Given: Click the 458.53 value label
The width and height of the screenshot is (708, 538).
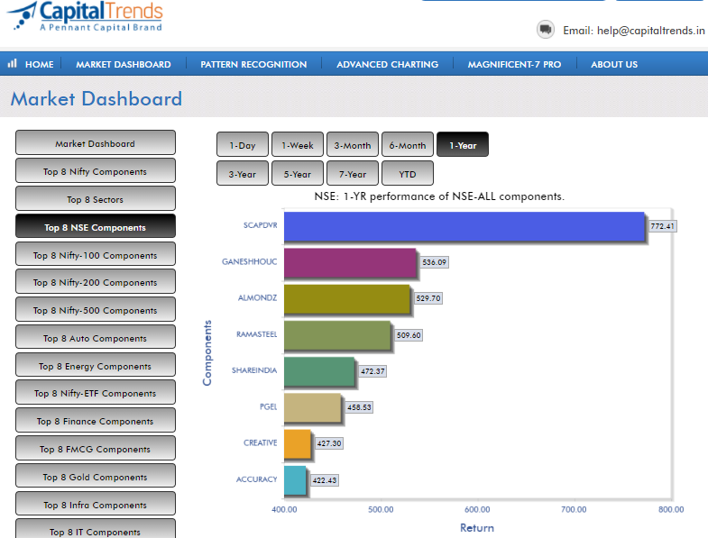Looking at the screenshot, I should coord(359,407).
